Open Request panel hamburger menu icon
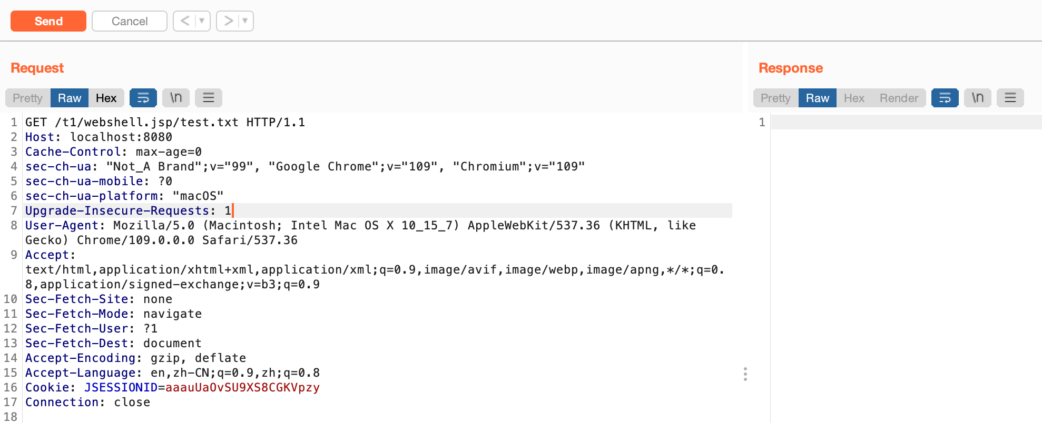This screenshot has width=1042, height=423. 209,98
